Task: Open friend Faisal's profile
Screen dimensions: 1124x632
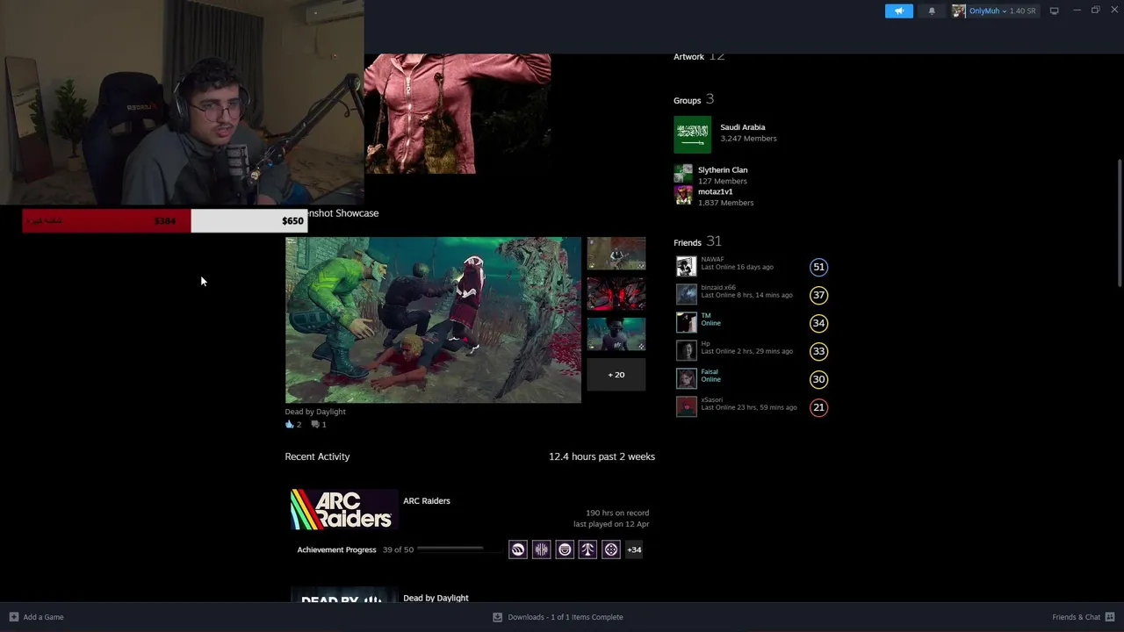Action: coord(710,371)
